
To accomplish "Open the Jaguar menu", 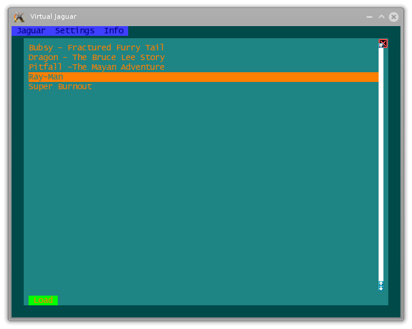I will click(31, 31).
